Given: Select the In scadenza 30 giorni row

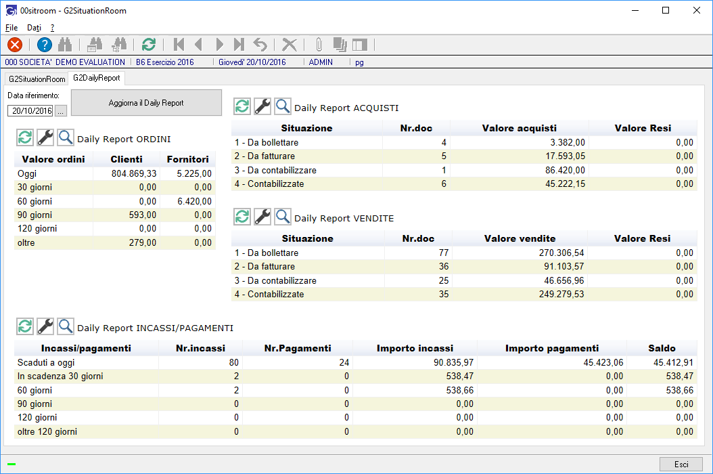Looking at the screenshot, I should coord(356,376).
